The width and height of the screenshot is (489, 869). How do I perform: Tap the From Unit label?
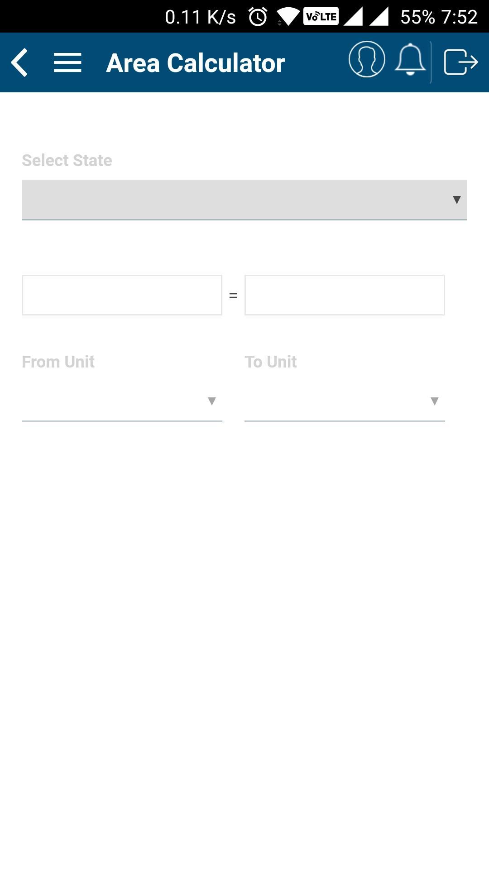point(58,362)
